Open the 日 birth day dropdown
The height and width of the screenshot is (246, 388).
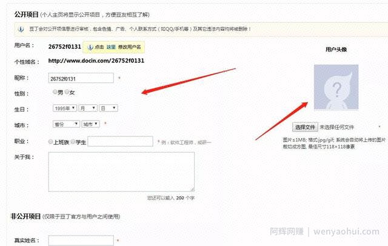(x=109, y=108)
